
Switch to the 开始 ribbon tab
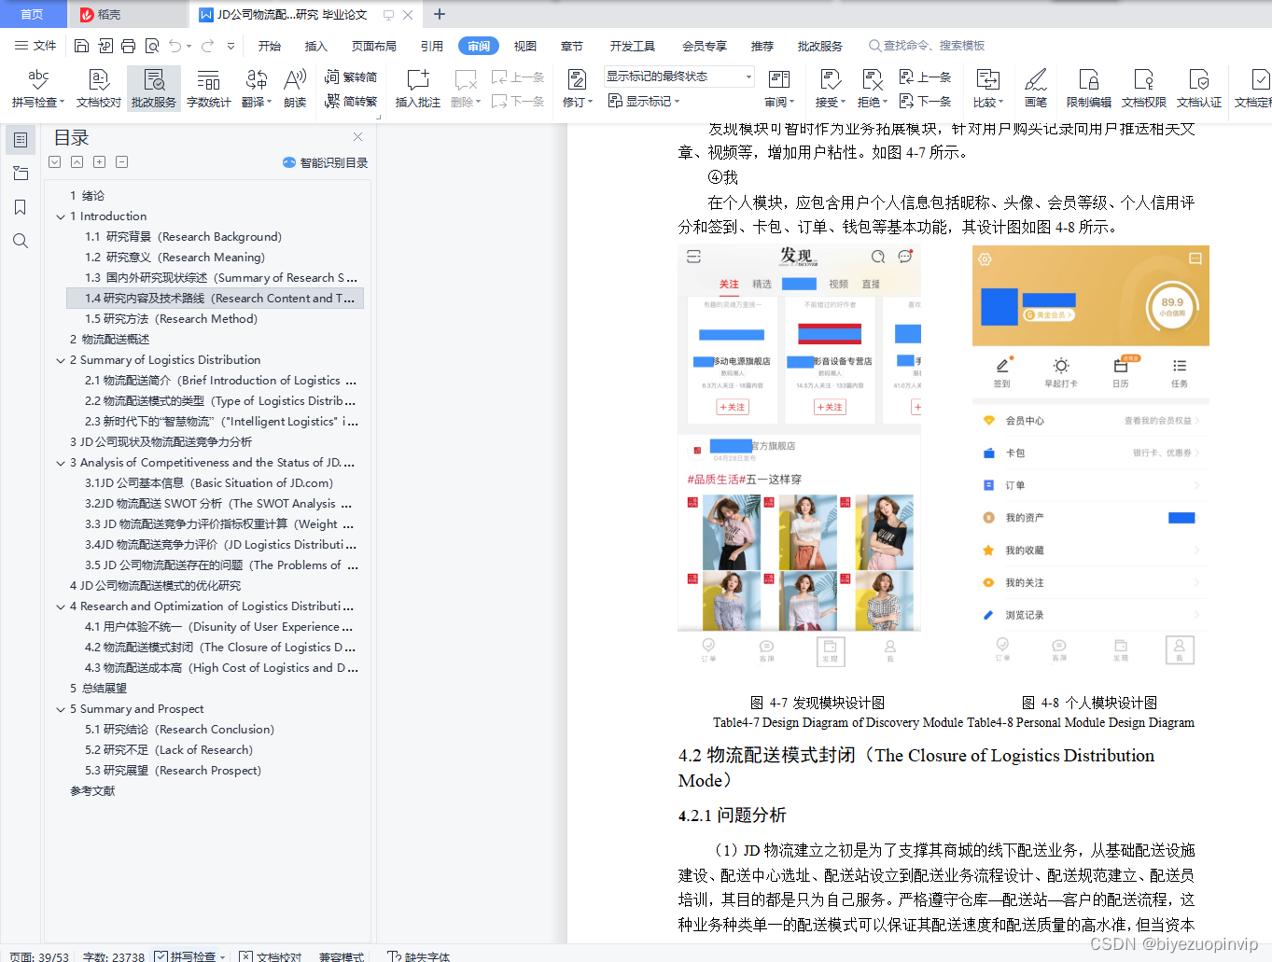(270, 46)
